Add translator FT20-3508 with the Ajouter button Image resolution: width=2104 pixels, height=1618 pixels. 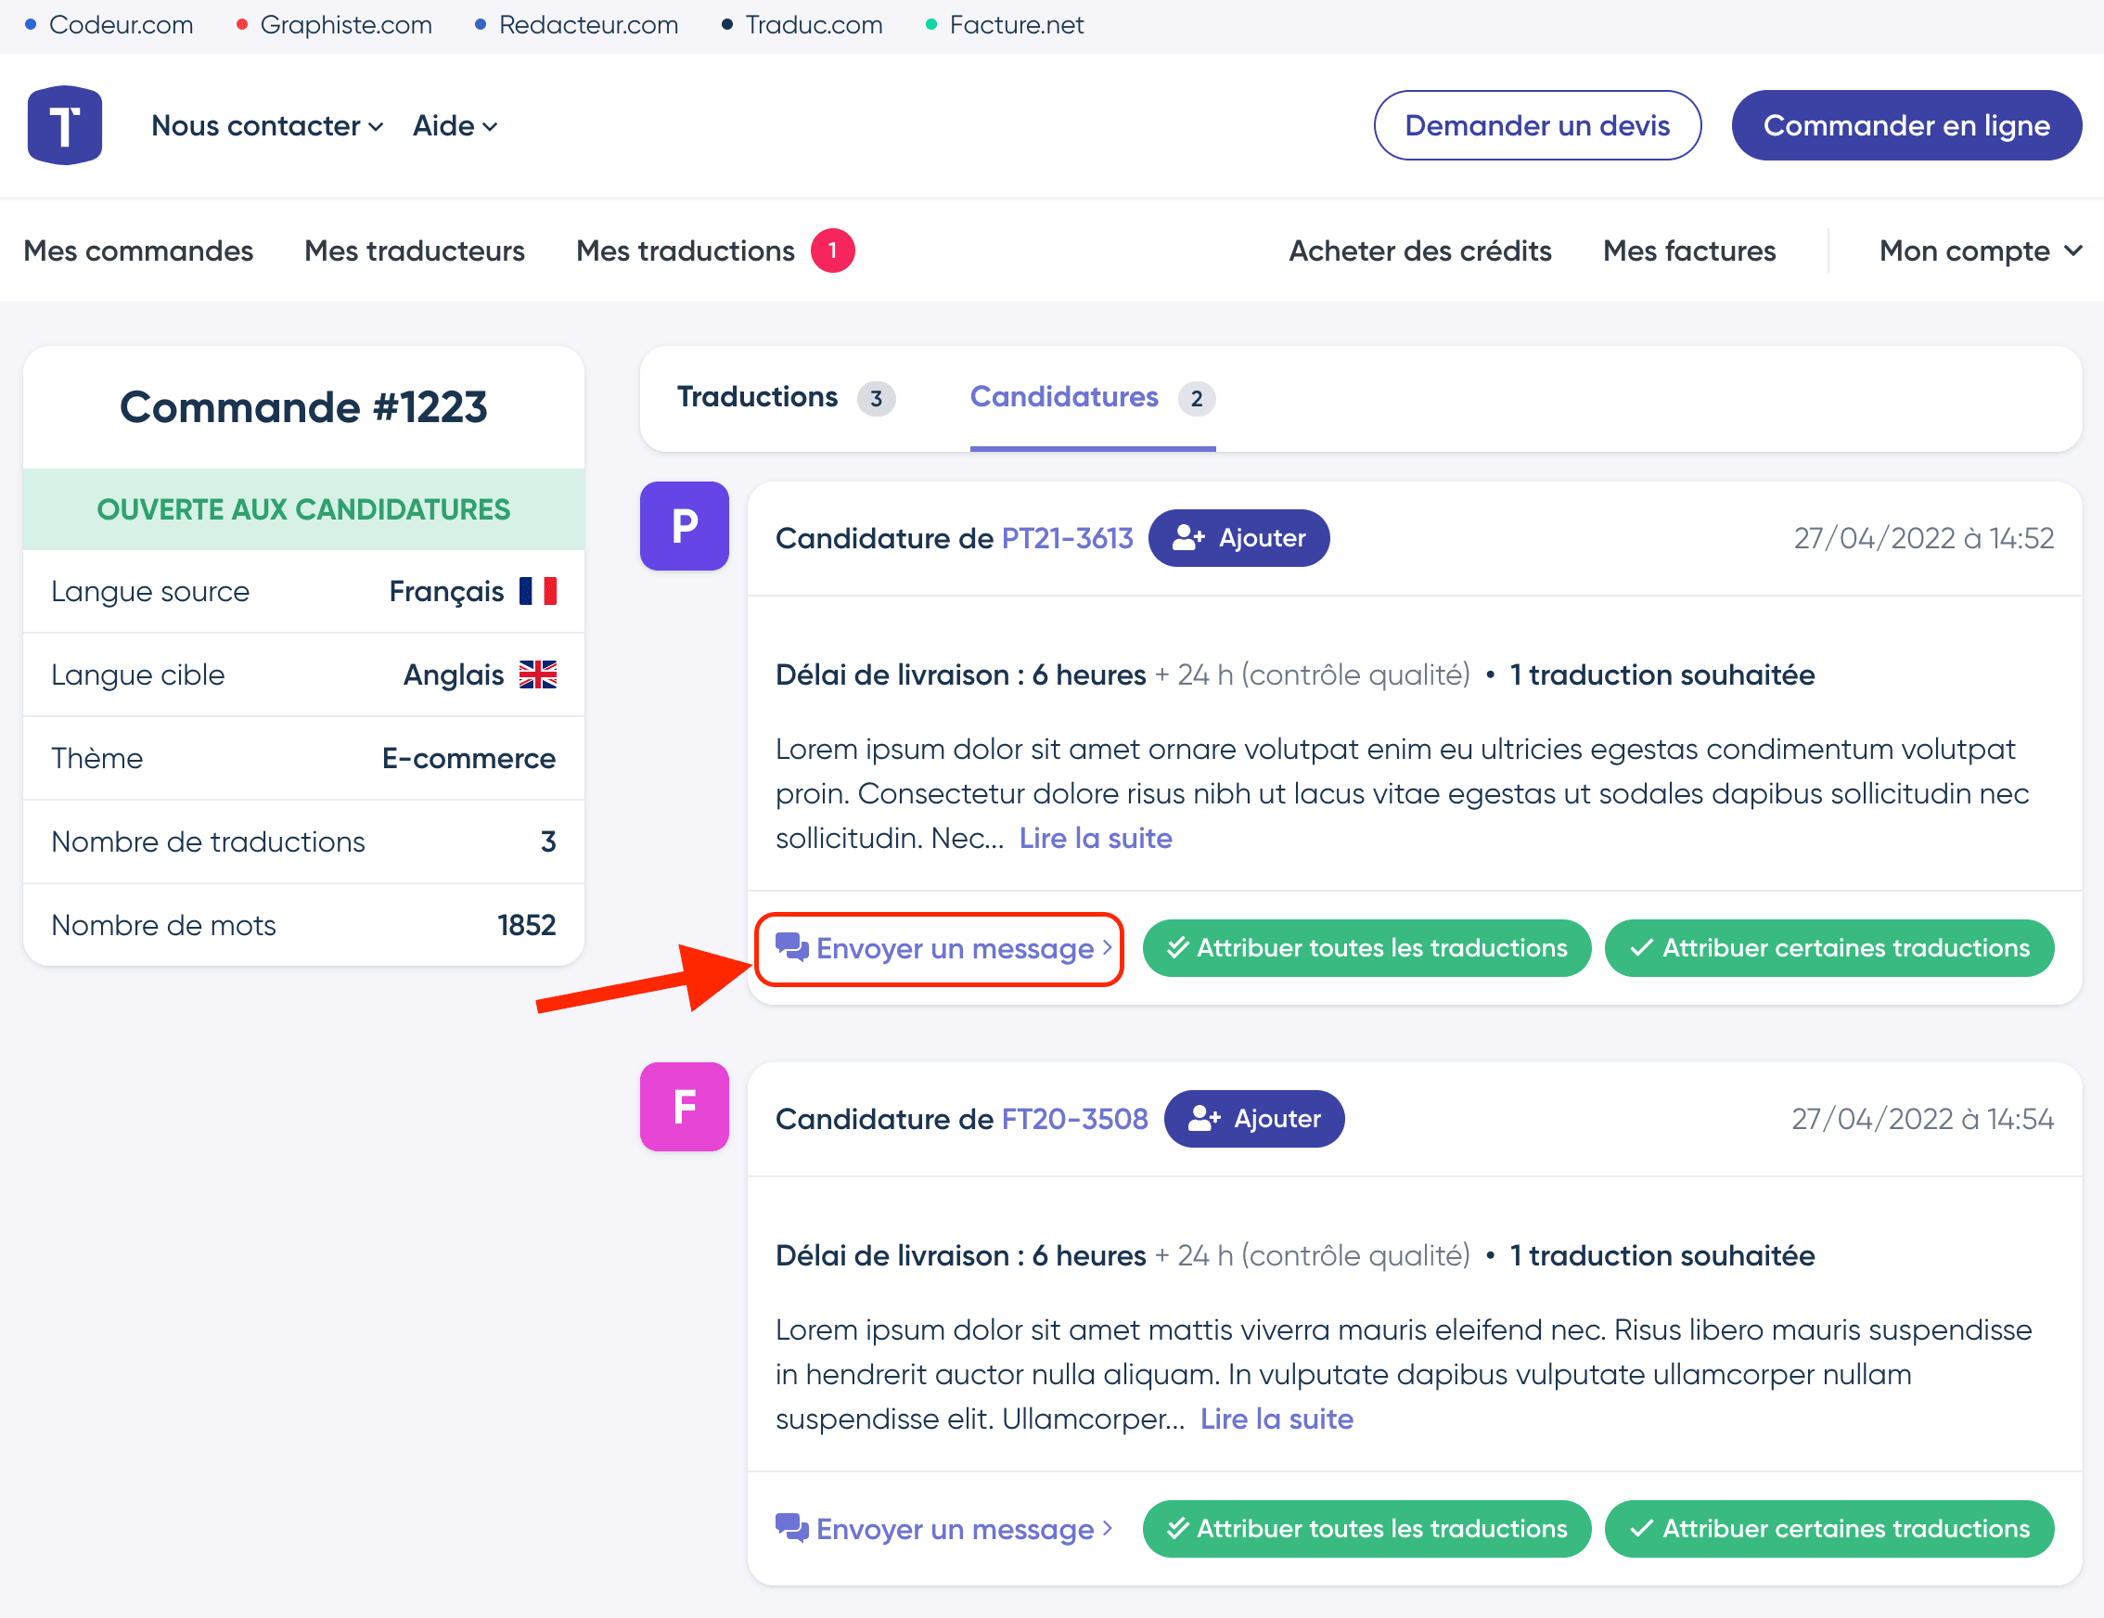tap(1253, 1119)
